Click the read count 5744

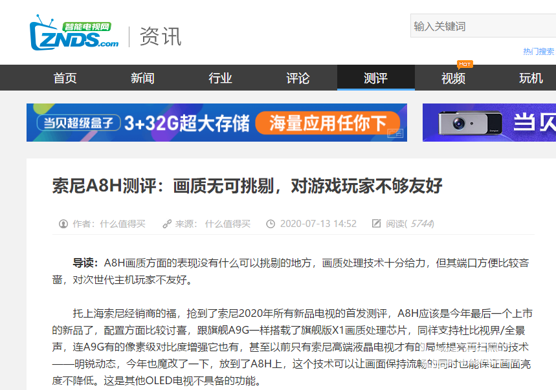click(421, 224)
